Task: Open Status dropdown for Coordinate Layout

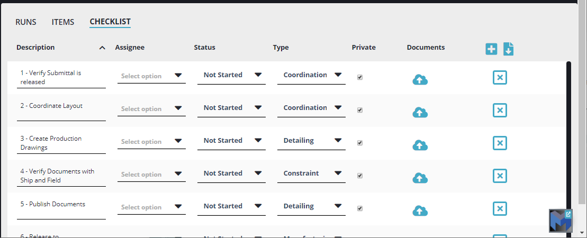Action: pyautogui.click(x=231, y=108)
